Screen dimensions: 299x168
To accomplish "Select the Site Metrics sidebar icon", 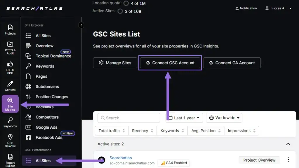I will pyautogui.click(x=10, y=104).
